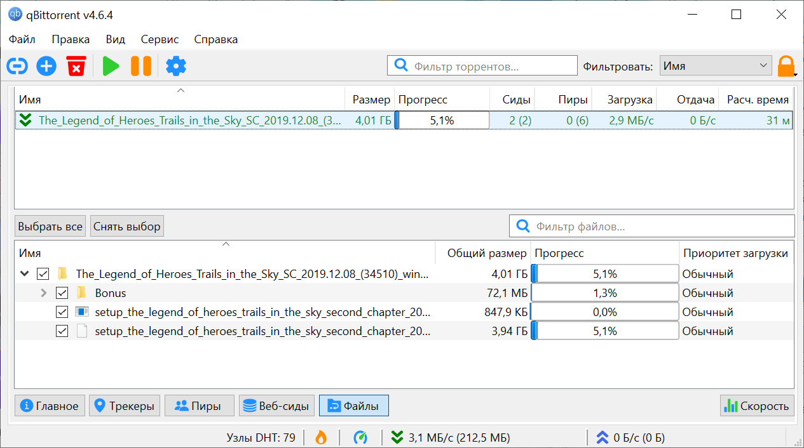Open the Сервис menu
804x448 pixels.
pyautogui.click(x=160, y=39)
